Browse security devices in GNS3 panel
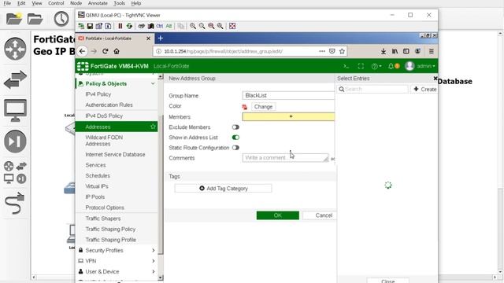 [x=15, y=141]
